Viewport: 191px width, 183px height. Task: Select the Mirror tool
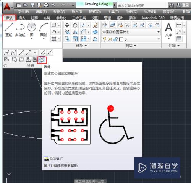pyautogui.click(x=75, y=32)
